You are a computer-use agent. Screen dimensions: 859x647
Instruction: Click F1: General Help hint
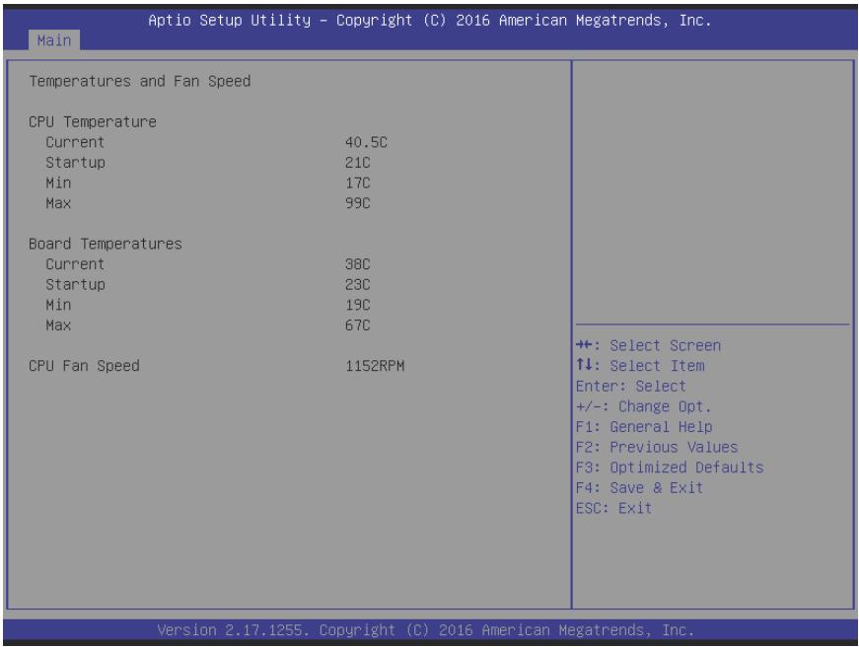(644, 427)
